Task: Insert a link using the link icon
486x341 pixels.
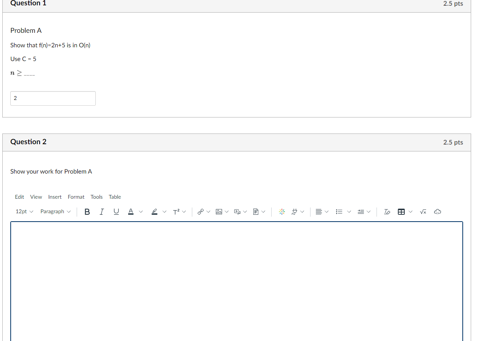Action: 201,211
